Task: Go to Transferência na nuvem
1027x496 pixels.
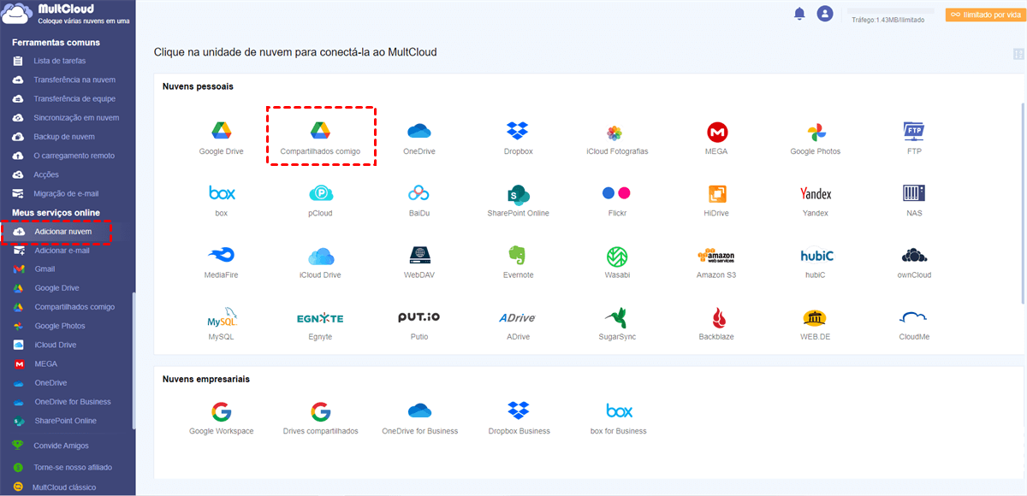Action: [x=74, y=80]
